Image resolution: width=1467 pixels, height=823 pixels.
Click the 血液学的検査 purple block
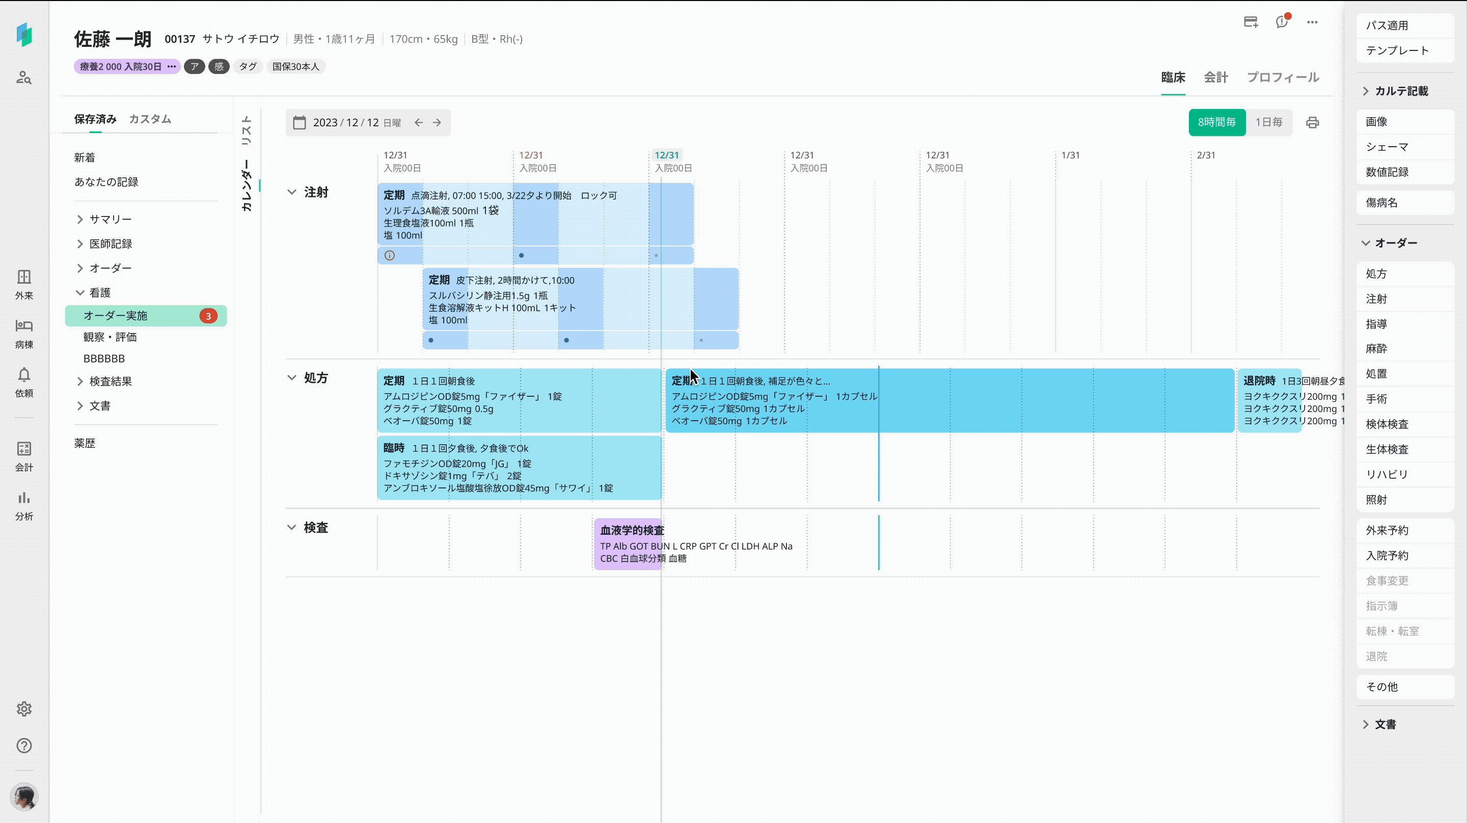click(x=628, y=543)
